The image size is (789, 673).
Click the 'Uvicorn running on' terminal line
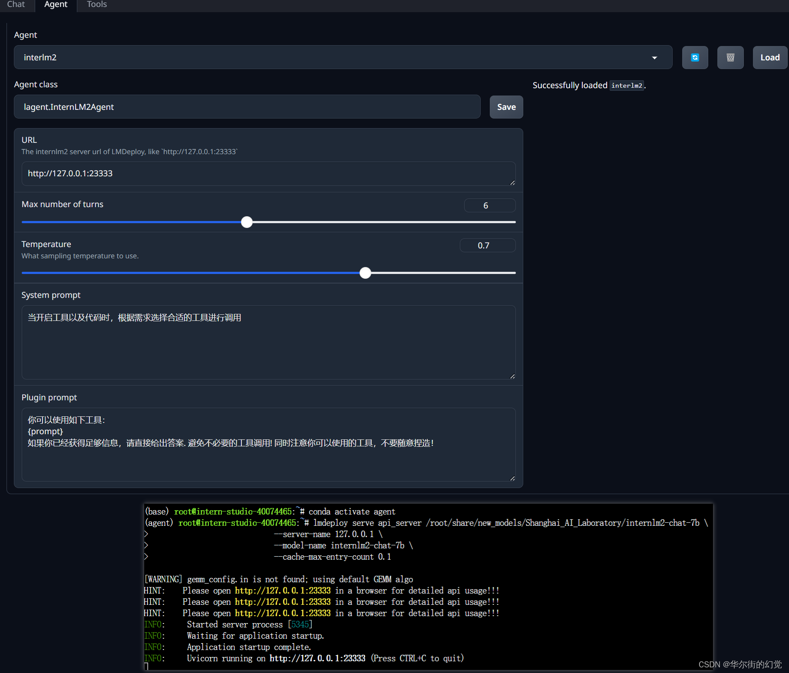(304, 658)
